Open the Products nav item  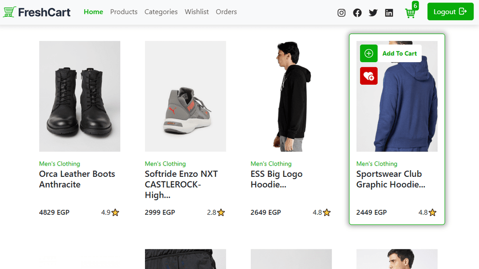(124, 12)
